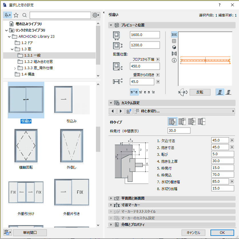Show the info icon in the preview panel
Image resolution: width=239 pixels, height=239 pixels.
174,60
